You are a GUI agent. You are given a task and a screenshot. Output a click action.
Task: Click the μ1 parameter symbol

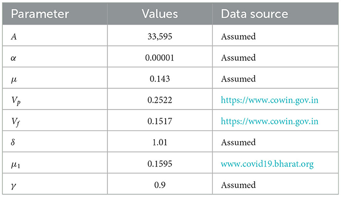pyautogui.click(x=15, y=164)
